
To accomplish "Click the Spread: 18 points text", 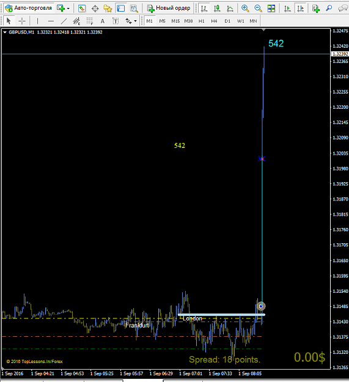I will [224, 359].
